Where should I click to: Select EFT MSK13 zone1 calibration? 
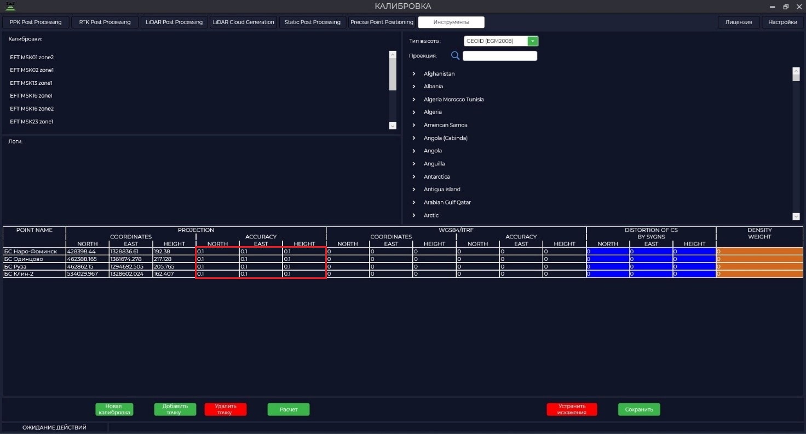(x=31, y=83)
